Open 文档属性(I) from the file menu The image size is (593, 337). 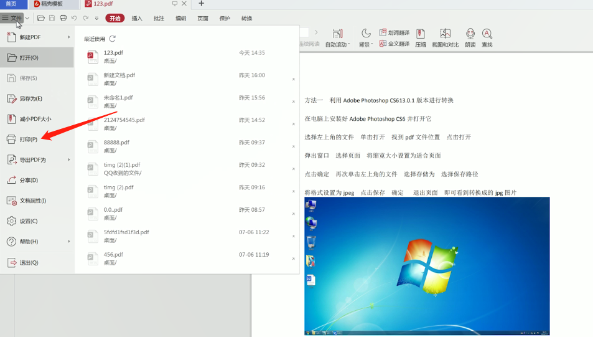37,201
